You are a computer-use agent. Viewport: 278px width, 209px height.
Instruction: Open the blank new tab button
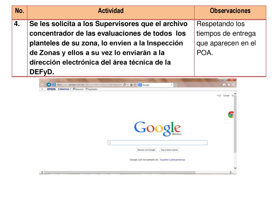[176, 85]
